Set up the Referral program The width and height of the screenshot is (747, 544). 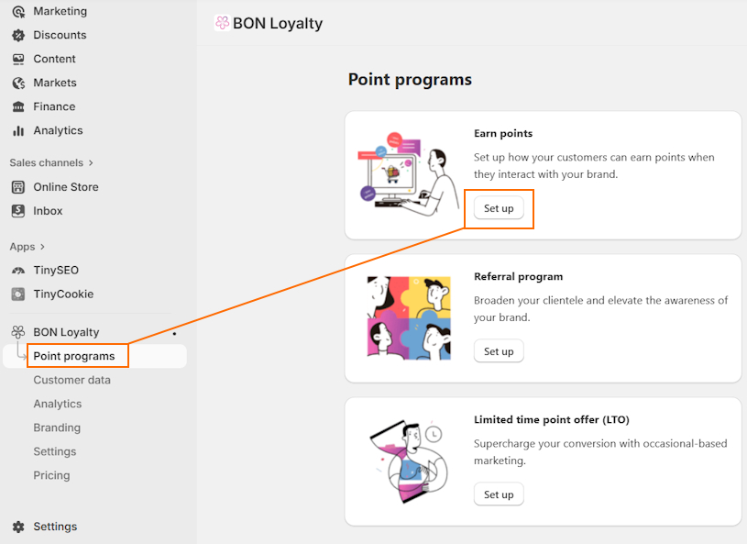(x=499, y=350)
